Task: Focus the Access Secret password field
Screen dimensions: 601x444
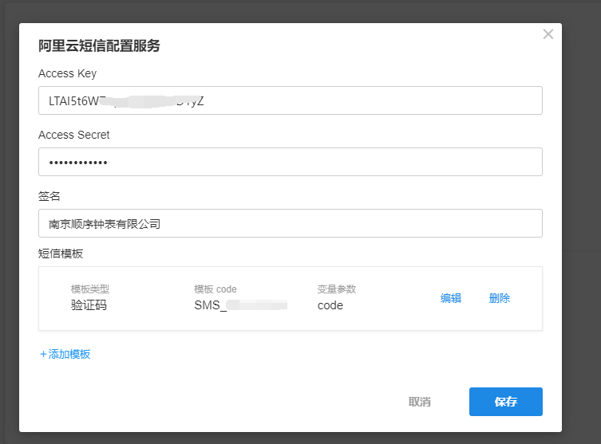Action: click(x=291, y=162)
